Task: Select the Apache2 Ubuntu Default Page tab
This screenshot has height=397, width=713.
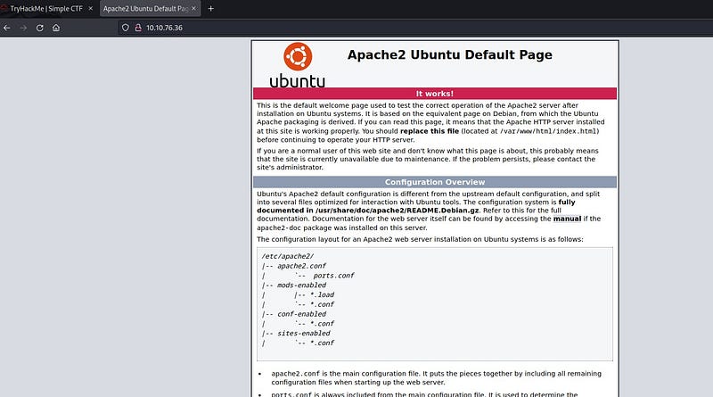Action: click(x=143, y=8)
